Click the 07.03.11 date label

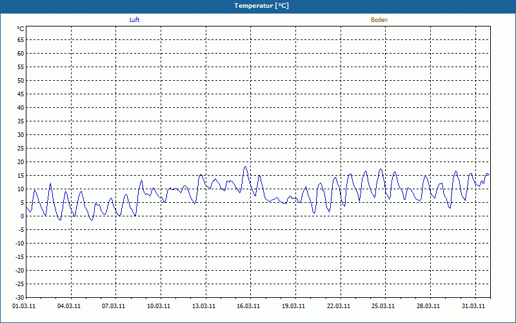tap(114, 306)
